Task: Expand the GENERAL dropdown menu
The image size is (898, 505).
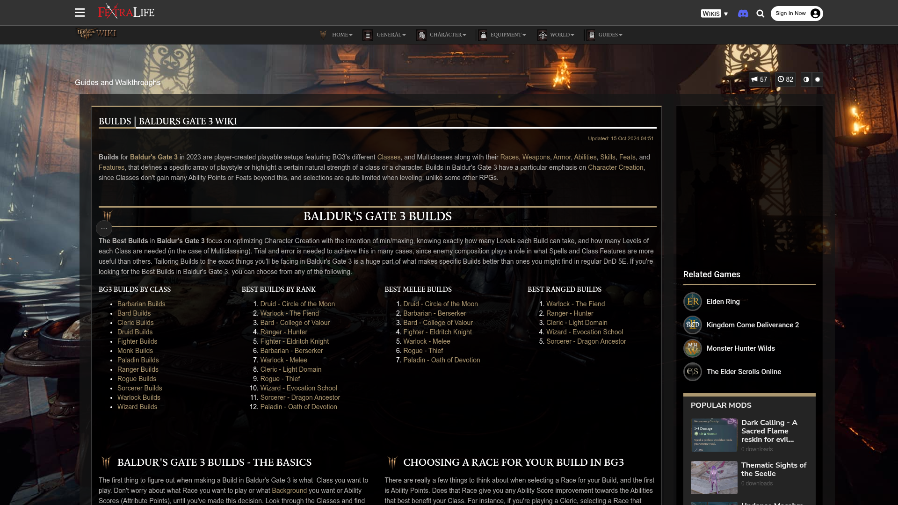Action: [391, 35]
